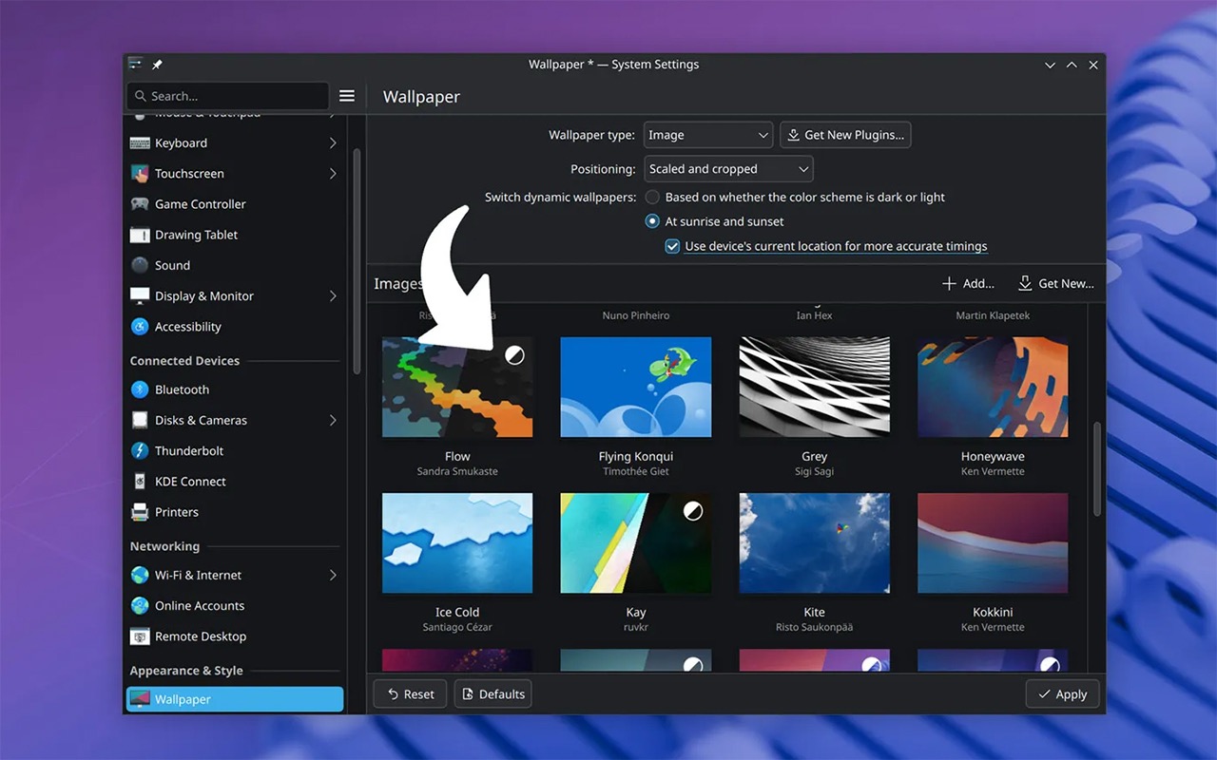1217x760 pixels.
Task: Click the 'Timothée Giet' author text
Action: (636, 471)
